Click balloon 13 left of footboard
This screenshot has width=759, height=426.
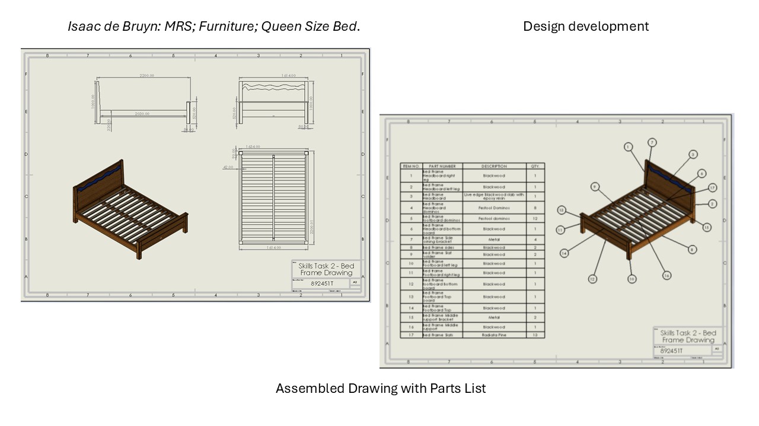[562, 210]
